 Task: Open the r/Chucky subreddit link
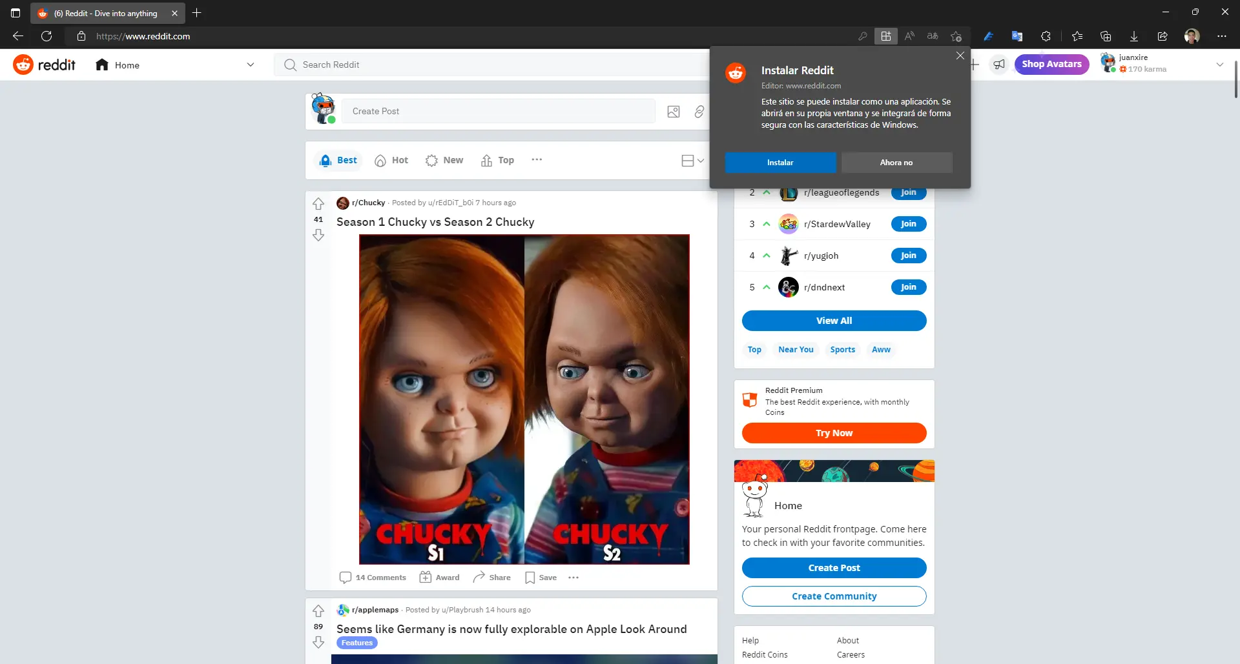tap(368, 203)
